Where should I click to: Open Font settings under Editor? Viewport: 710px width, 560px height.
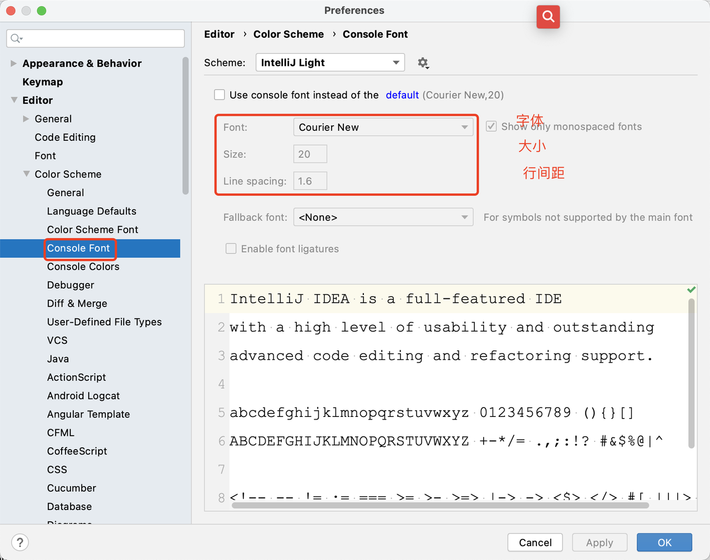click(x=45, y=156)
